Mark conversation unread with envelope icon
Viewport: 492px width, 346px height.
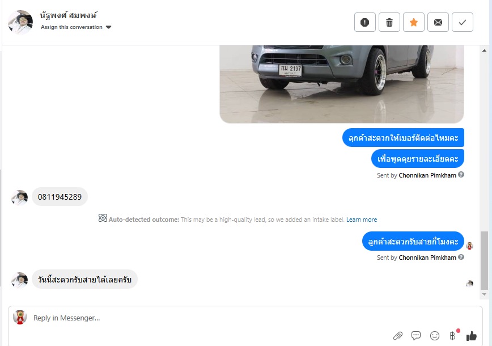438,22
